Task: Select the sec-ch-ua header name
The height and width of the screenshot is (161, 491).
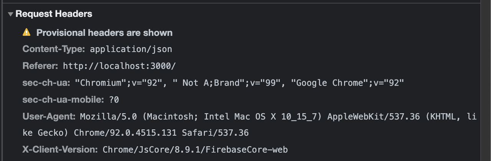Action: [x=46, y=83]
